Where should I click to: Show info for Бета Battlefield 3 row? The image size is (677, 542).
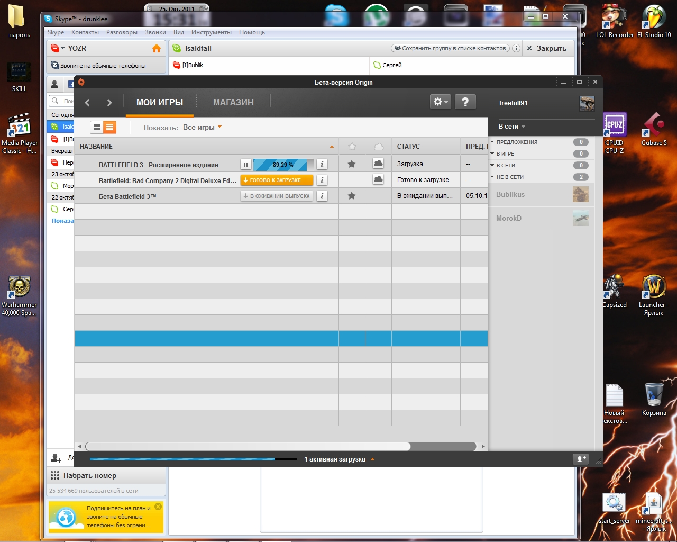[x=322, y=196]
